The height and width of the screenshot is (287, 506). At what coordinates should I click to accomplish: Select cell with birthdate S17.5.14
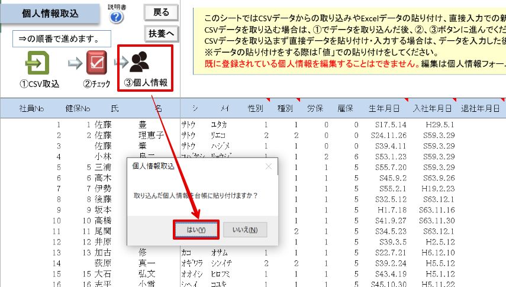click(x=391, y=125)
